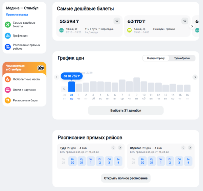Click the Открыть полное расписание button
Screen dimensions: 203x191
pyautogui.click(x=126, y=178)
